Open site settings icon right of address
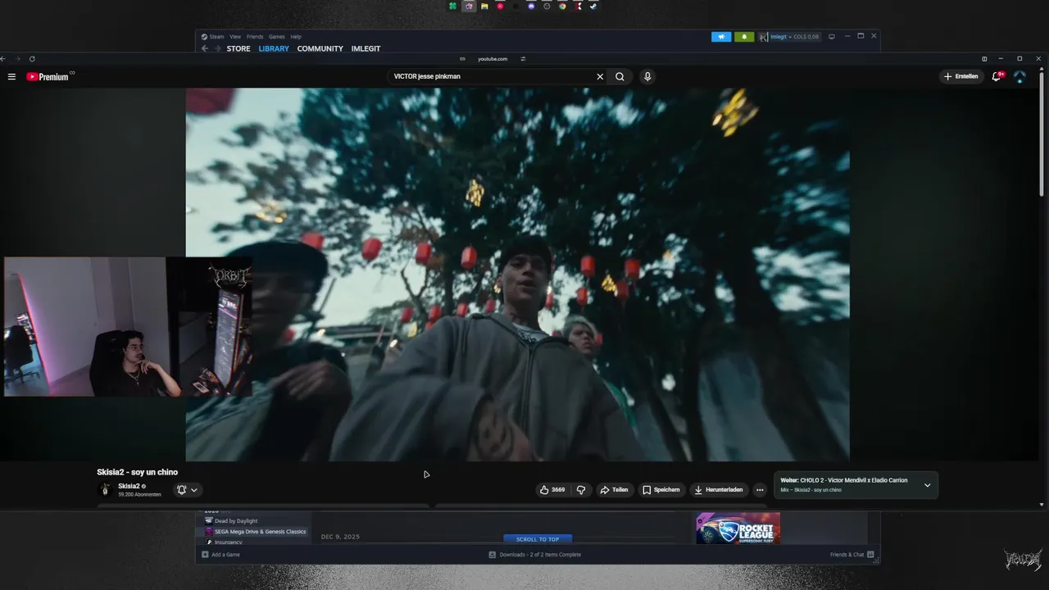This screenshot has width=1049, height=590. coord(523,59)
